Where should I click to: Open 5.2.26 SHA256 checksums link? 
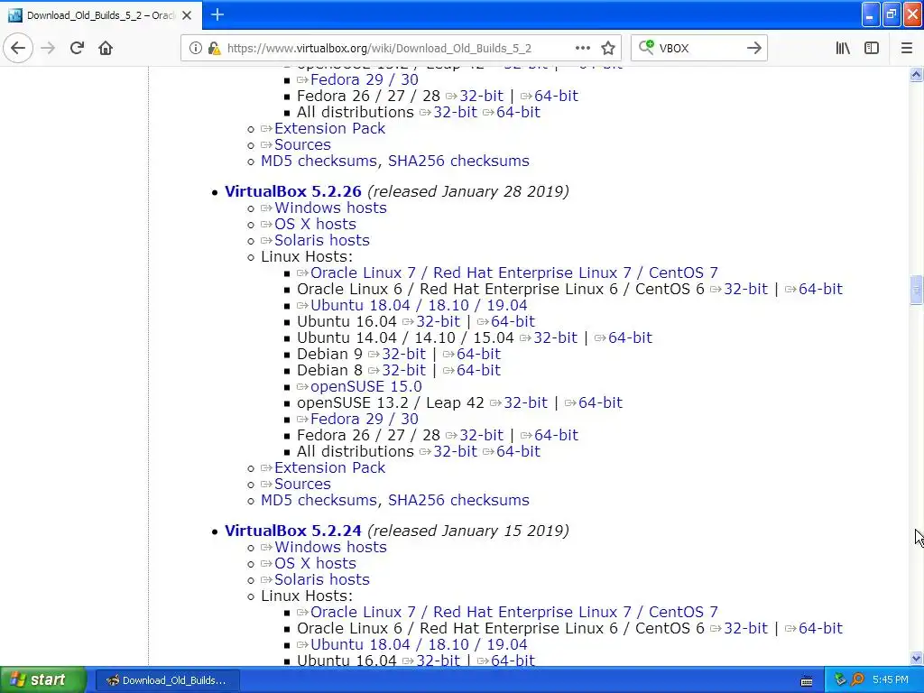point(458,500)
